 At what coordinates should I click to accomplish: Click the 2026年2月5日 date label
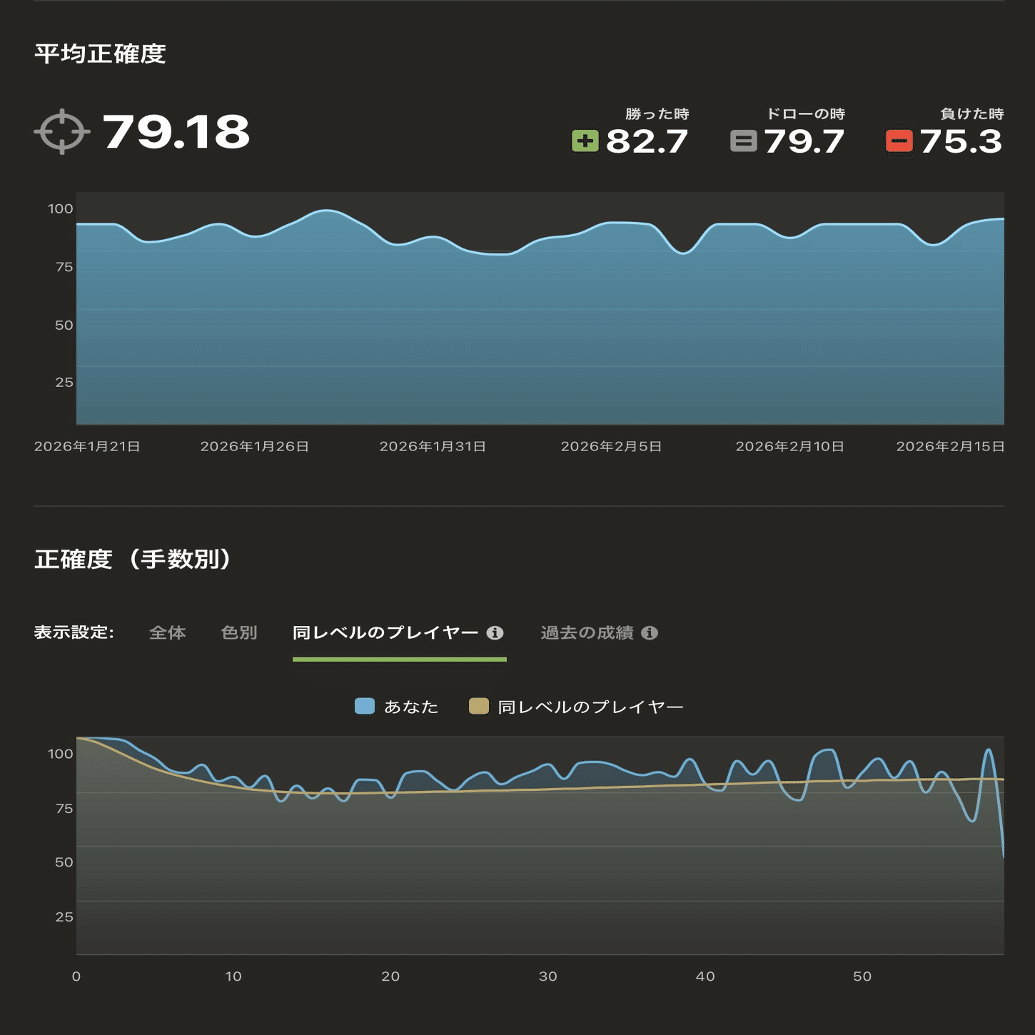pyautogui.click(x=612, y=447)
